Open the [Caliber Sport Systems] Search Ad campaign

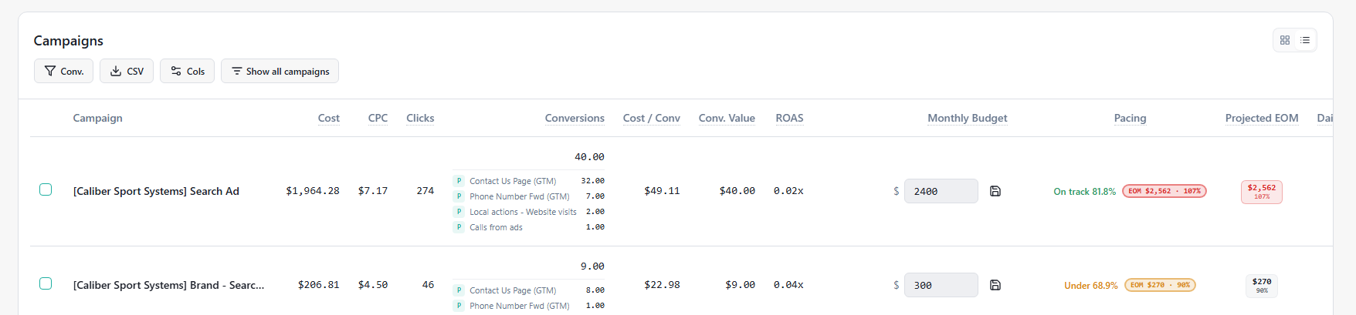point(156,191)
